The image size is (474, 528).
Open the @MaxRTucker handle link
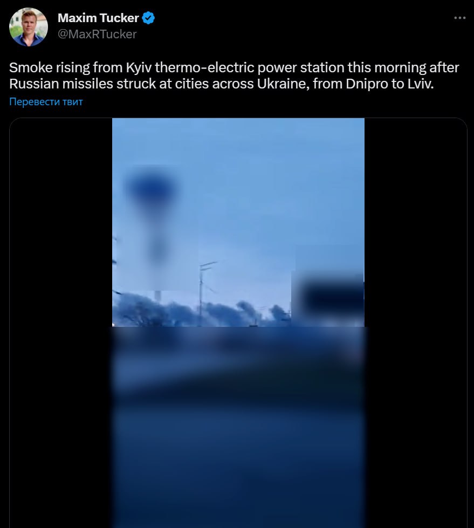tap(97, 34)
